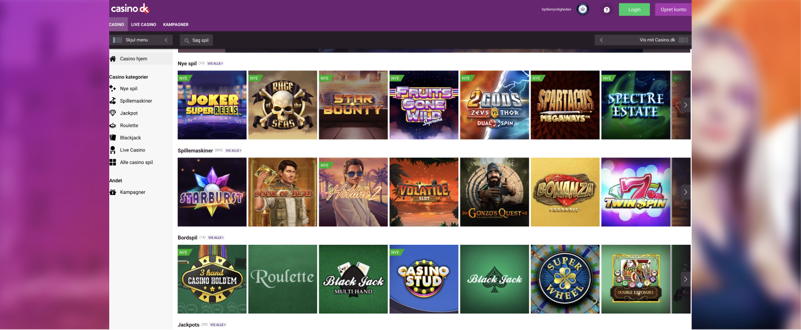Click the Casino hjem house icon
This screenshot has width=801, height=330.
coord(113,59)
